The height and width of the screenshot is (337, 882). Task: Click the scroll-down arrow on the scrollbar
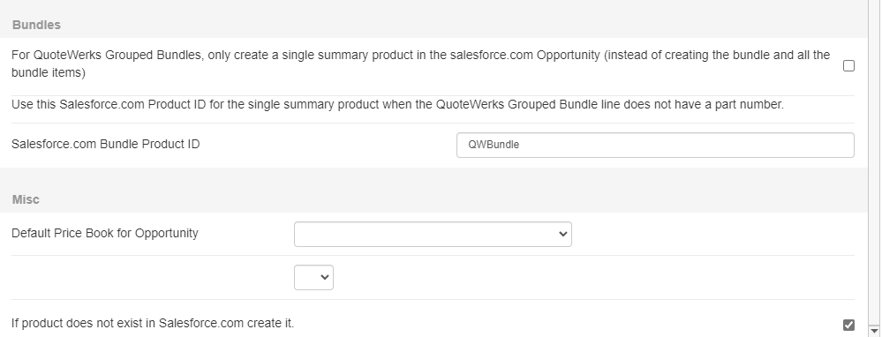point(875,331)
